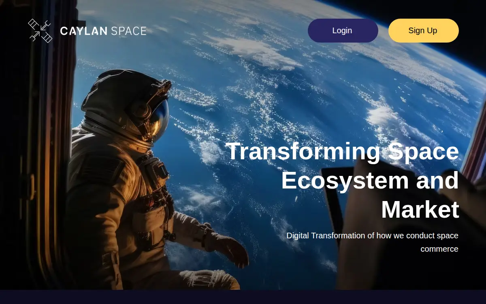
Task: Open the Login page
Action: point(343,30)
